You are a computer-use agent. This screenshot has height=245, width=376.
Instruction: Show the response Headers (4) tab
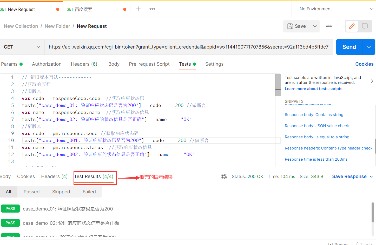coord(54,176)
